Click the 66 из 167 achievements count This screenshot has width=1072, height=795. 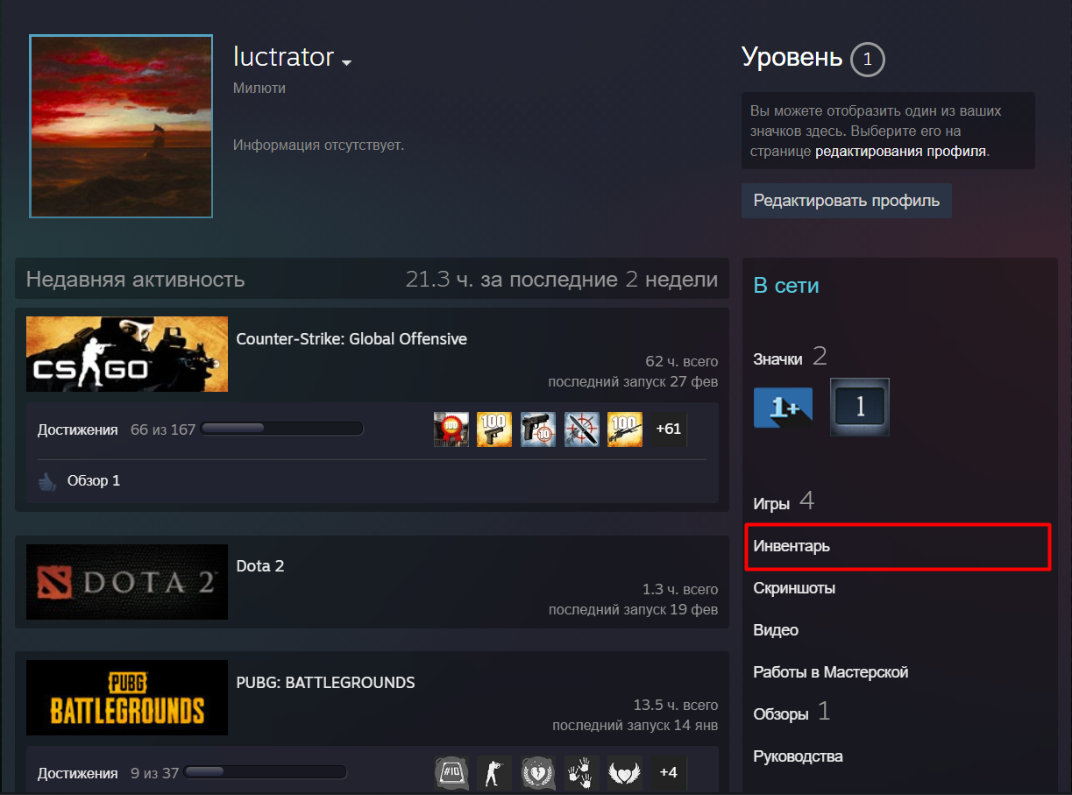163,429
